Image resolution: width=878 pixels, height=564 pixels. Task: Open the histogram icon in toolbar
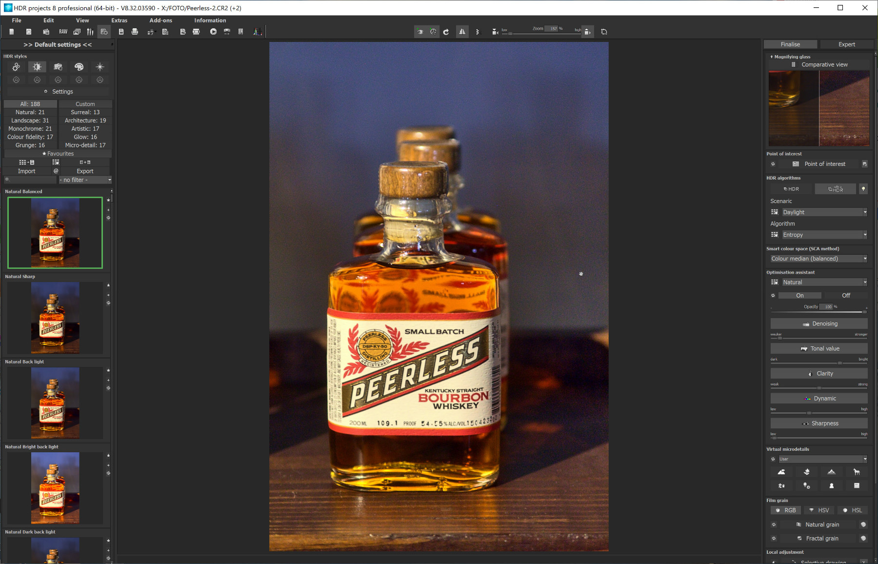[257, 32]
